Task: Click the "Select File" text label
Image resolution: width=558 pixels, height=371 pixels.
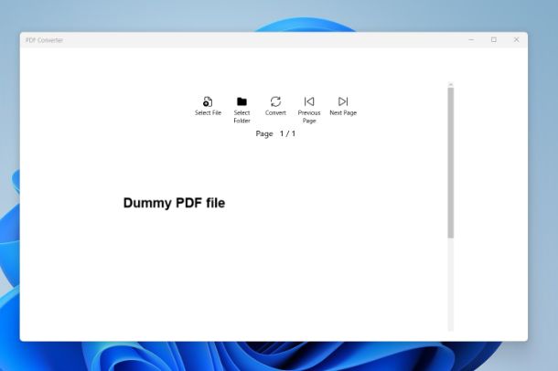Action: pyautogui.click(x=208, y=113)
